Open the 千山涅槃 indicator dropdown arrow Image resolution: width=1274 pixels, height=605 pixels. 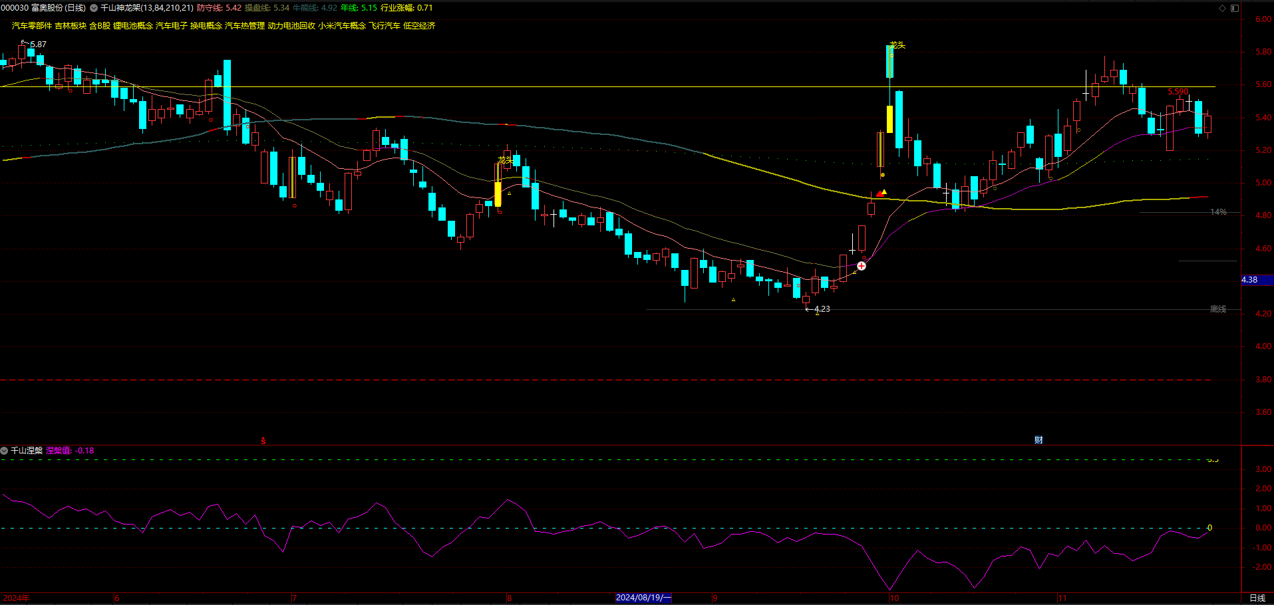(x=4, y=451)
